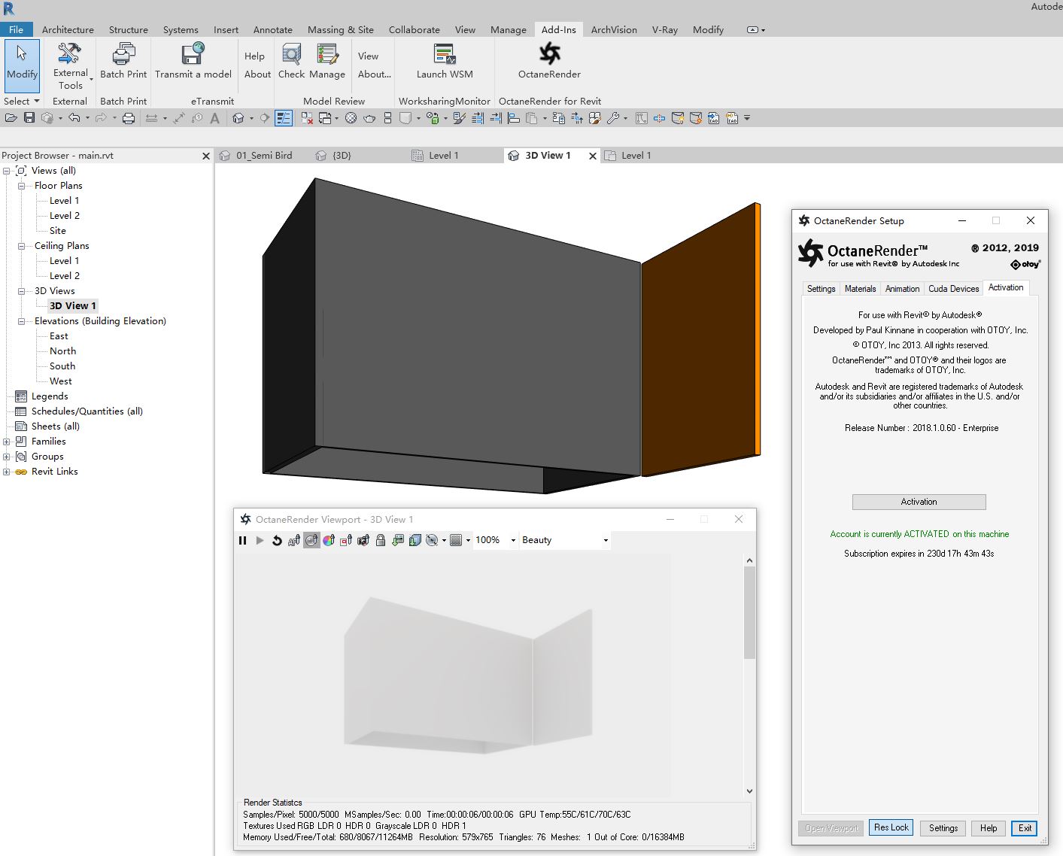Select the Modify tool in the ribbon

click(x=22, y=66)
